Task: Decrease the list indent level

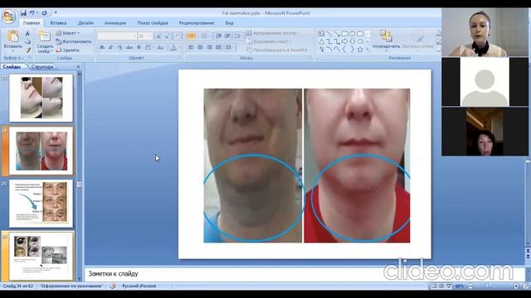Action: tap(219, 36)
